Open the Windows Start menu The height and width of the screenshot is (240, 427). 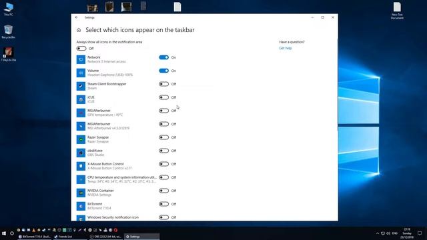tap(4, 233)
